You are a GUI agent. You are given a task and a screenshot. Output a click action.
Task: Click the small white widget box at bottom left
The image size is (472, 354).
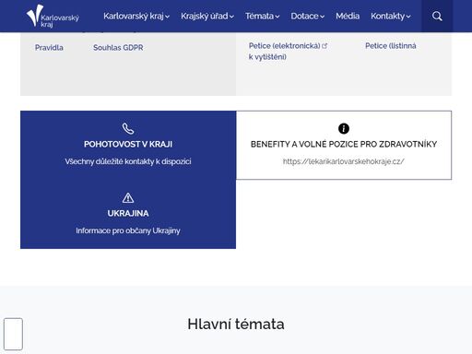[x=13, y=334]
